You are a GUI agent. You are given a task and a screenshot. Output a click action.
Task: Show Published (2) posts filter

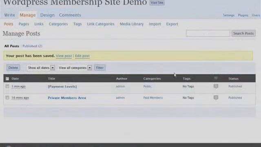[33, 46]
